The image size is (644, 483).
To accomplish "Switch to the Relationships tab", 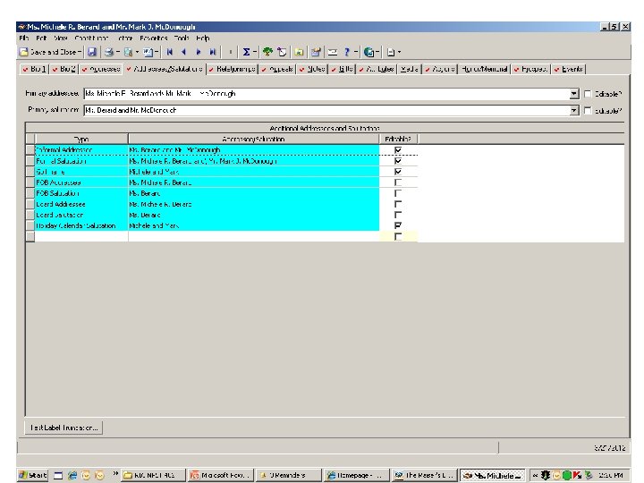I will 232,69.
